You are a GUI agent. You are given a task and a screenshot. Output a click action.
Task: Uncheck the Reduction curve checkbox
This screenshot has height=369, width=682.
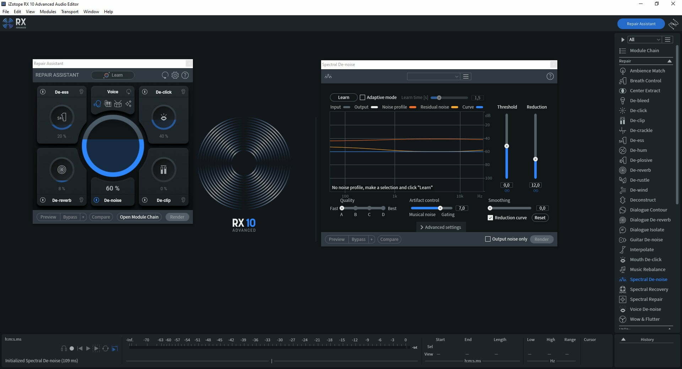coord(490,218)
